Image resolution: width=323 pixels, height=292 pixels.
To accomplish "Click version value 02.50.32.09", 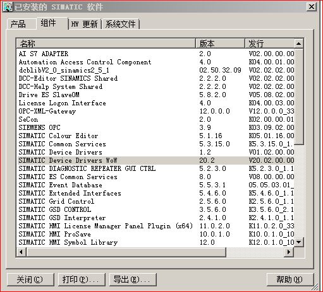I will pyautogui.click(x=220, y=70).
